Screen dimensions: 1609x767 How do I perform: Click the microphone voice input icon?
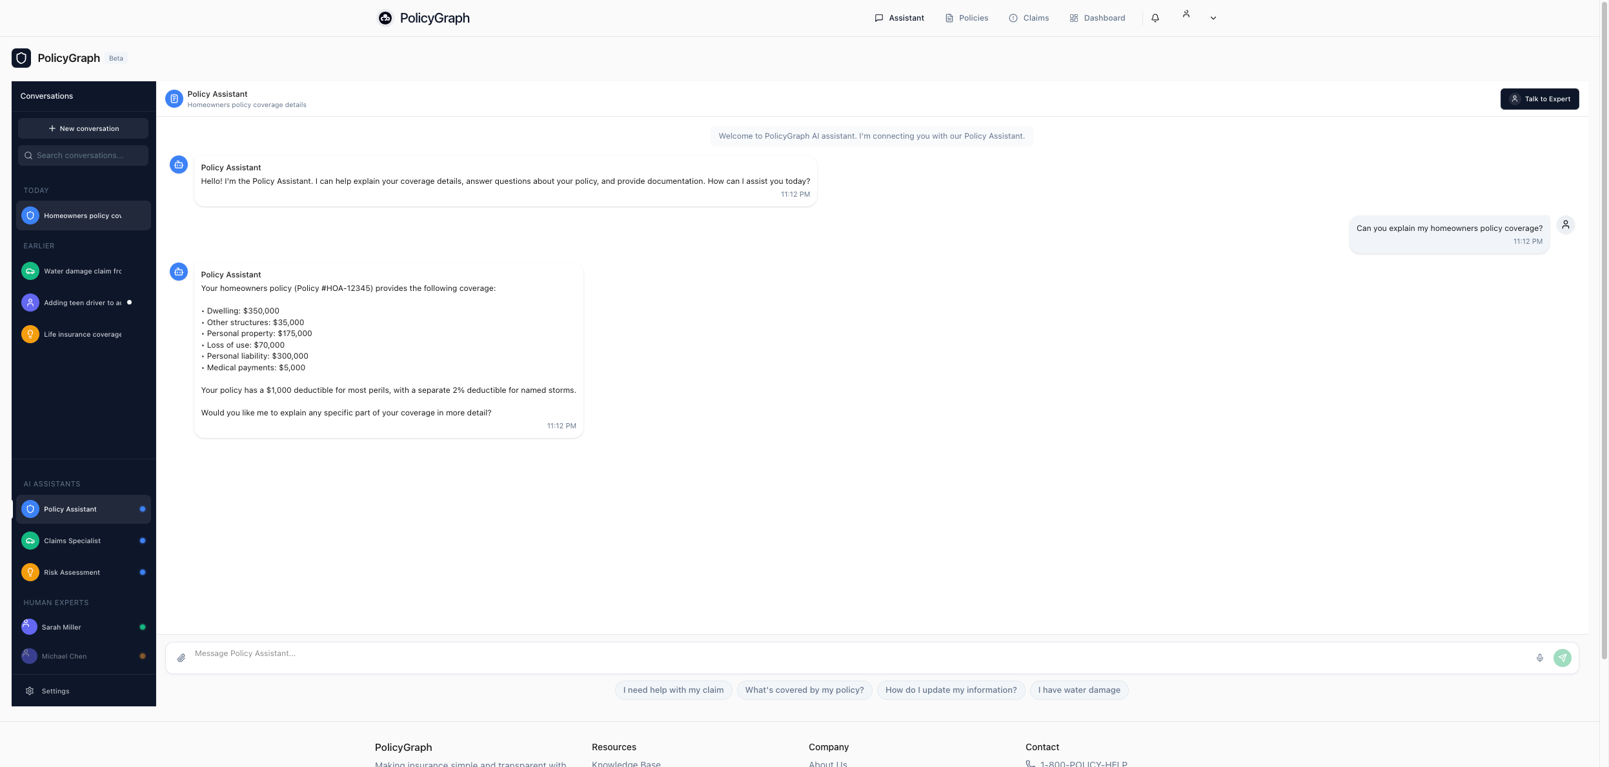tap(1540, 658)
